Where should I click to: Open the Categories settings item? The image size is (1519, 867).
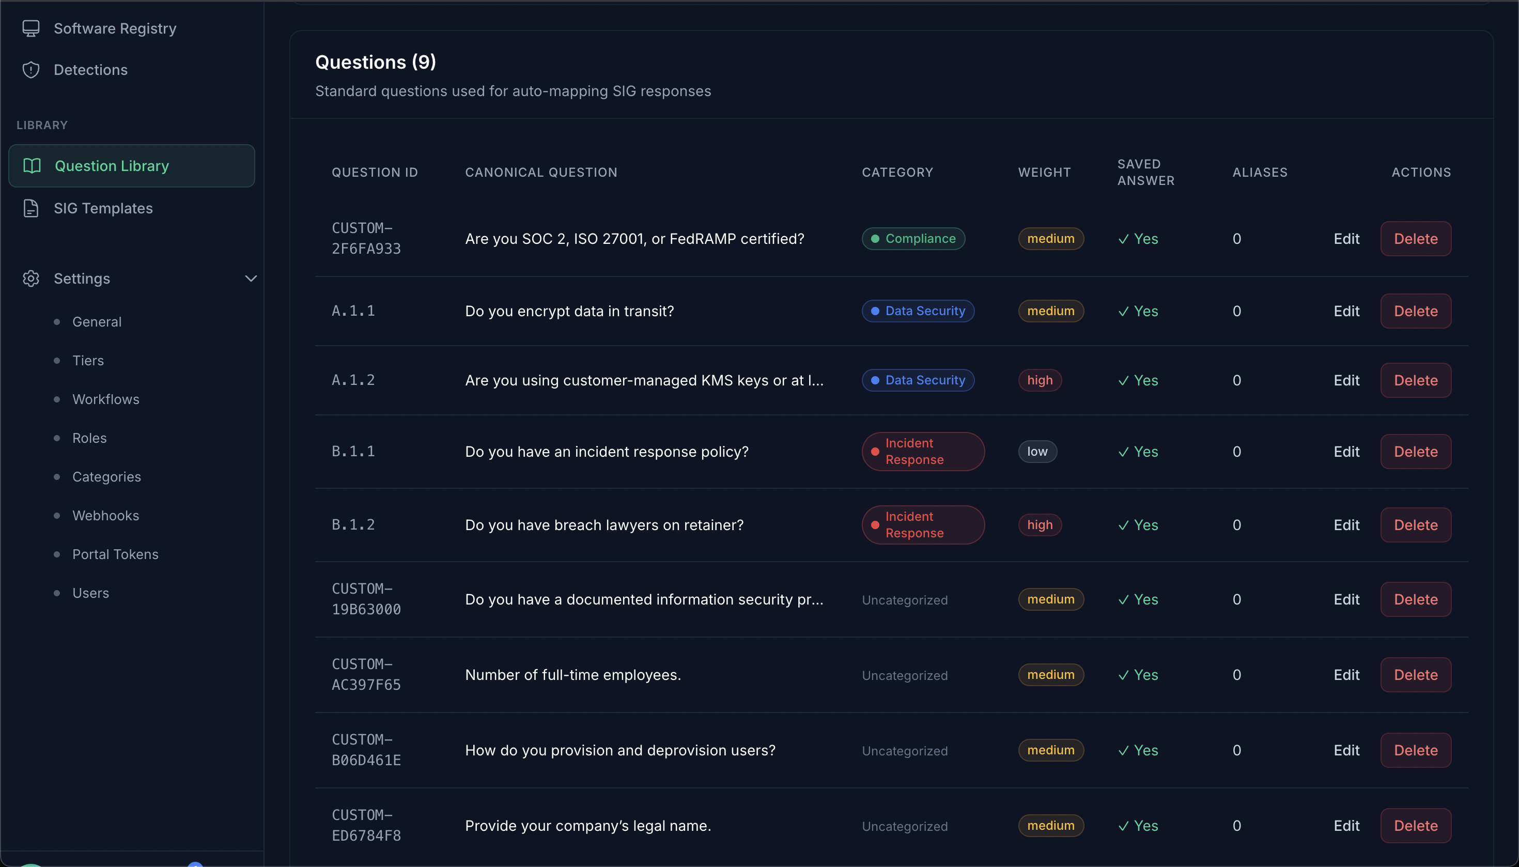tap(106, 476)
